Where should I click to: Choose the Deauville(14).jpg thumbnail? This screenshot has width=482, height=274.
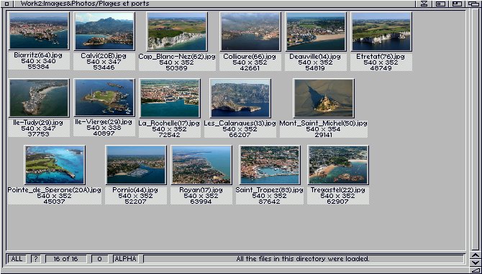(x=316, y=32)
